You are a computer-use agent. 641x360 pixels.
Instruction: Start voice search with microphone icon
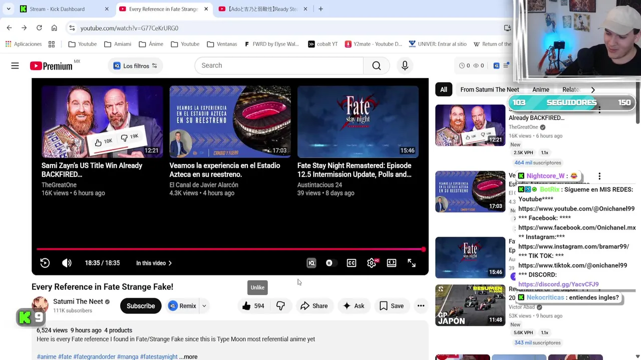click(x=405, y=65)
